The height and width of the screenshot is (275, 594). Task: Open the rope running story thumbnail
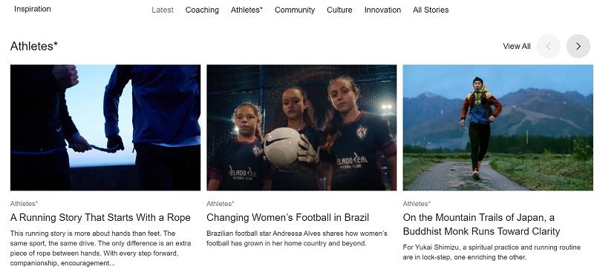point(105,127)
